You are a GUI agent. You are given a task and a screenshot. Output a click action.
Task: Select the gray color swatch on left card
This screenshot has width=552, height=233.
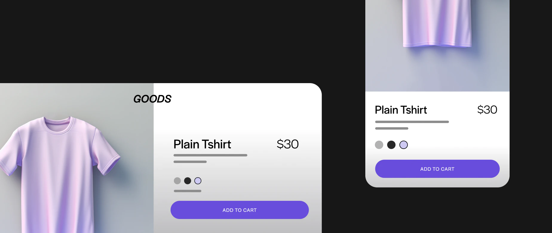[177, 181]
